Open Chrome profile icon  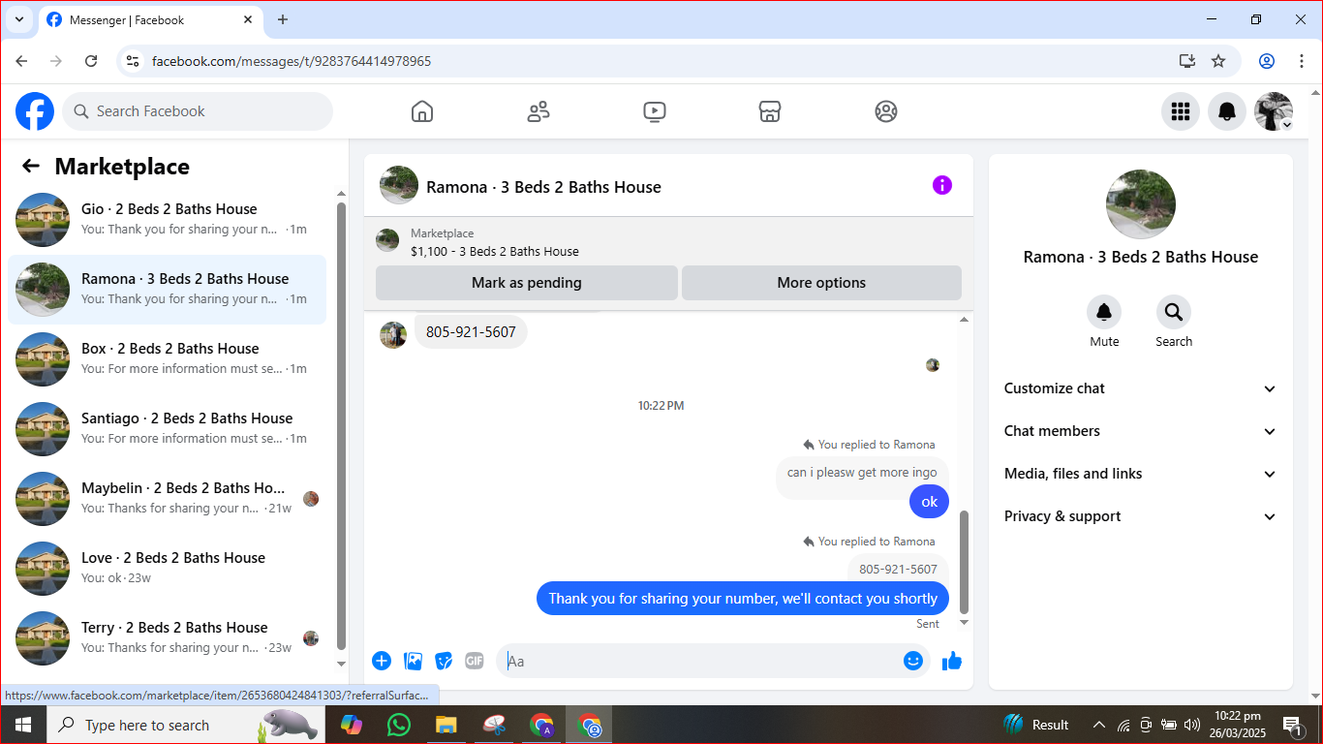(x=1267, y=61)
